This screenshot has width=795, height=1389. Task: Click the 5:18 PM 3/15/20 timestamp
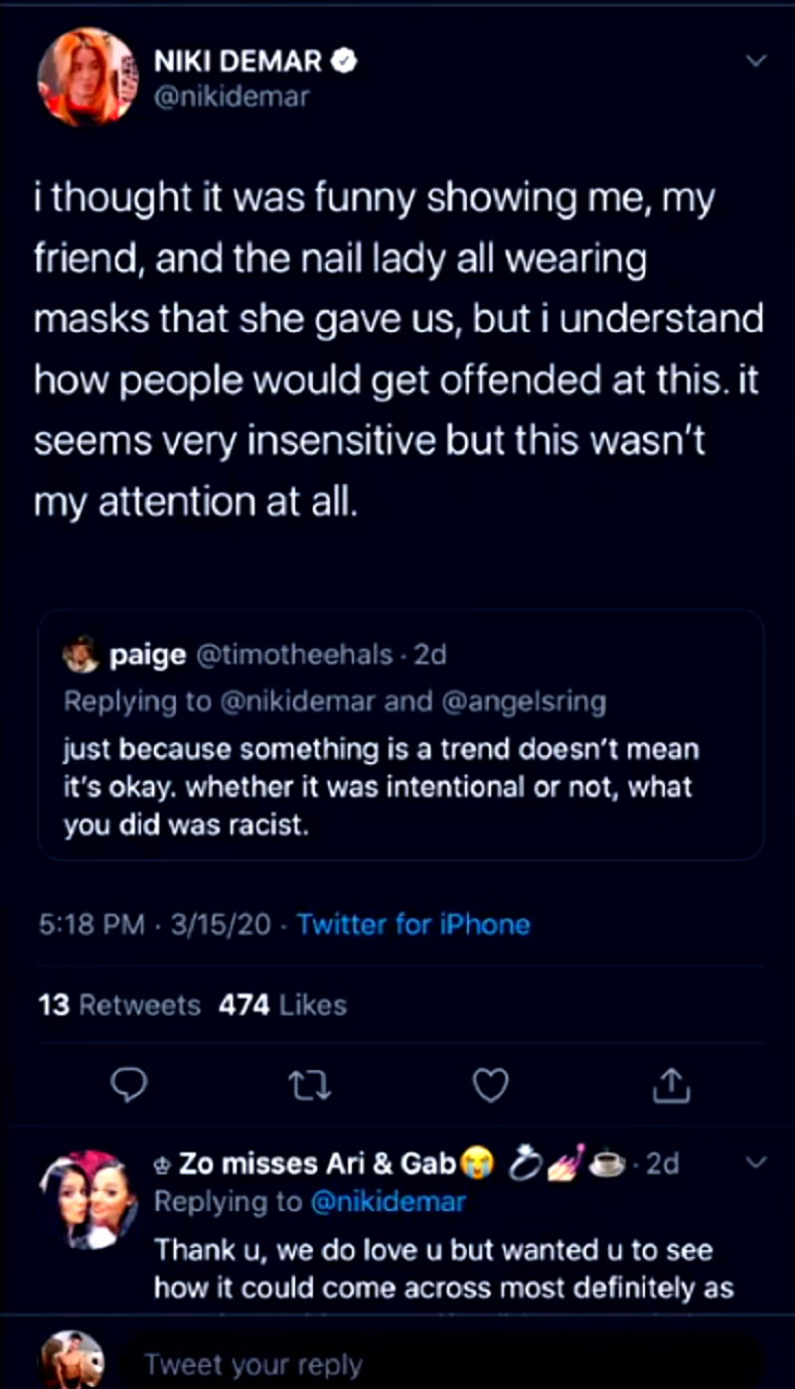pyautogui.click(x=154, y=925)
